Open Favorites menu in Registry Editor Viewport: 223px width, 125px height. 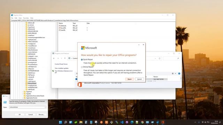tap(26, 18)
